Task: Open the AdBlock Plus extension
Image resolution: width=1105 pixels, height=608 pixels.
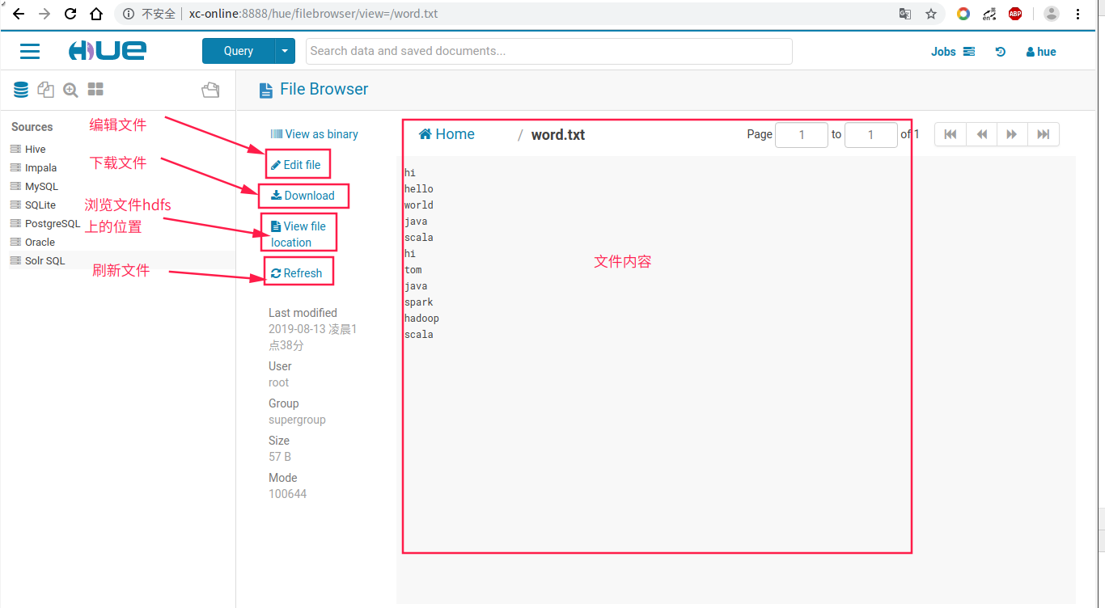Action: coord(1014,14)
